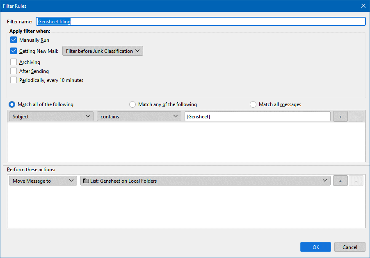The height and width of the screenshot is (258, 370).
Task: Open the Subject criteria dropdown
Action: 51,116
